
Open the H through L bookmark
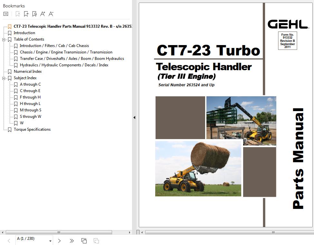pos(30,103)
